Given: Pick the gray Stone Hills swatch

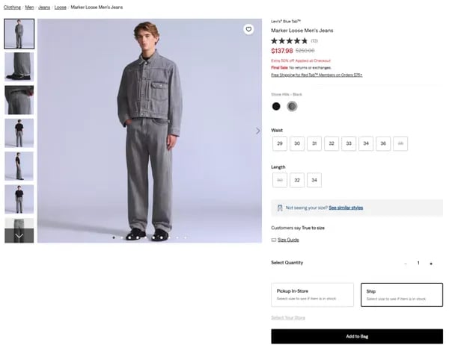Looking at the screenshot, I should point(292,106).
